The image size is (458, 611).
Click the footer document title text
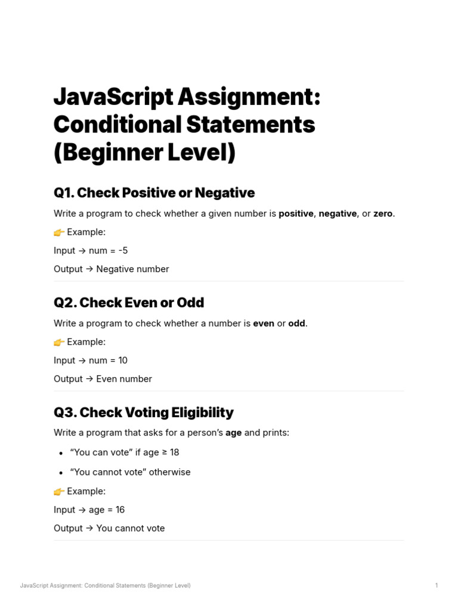[106, 586]
